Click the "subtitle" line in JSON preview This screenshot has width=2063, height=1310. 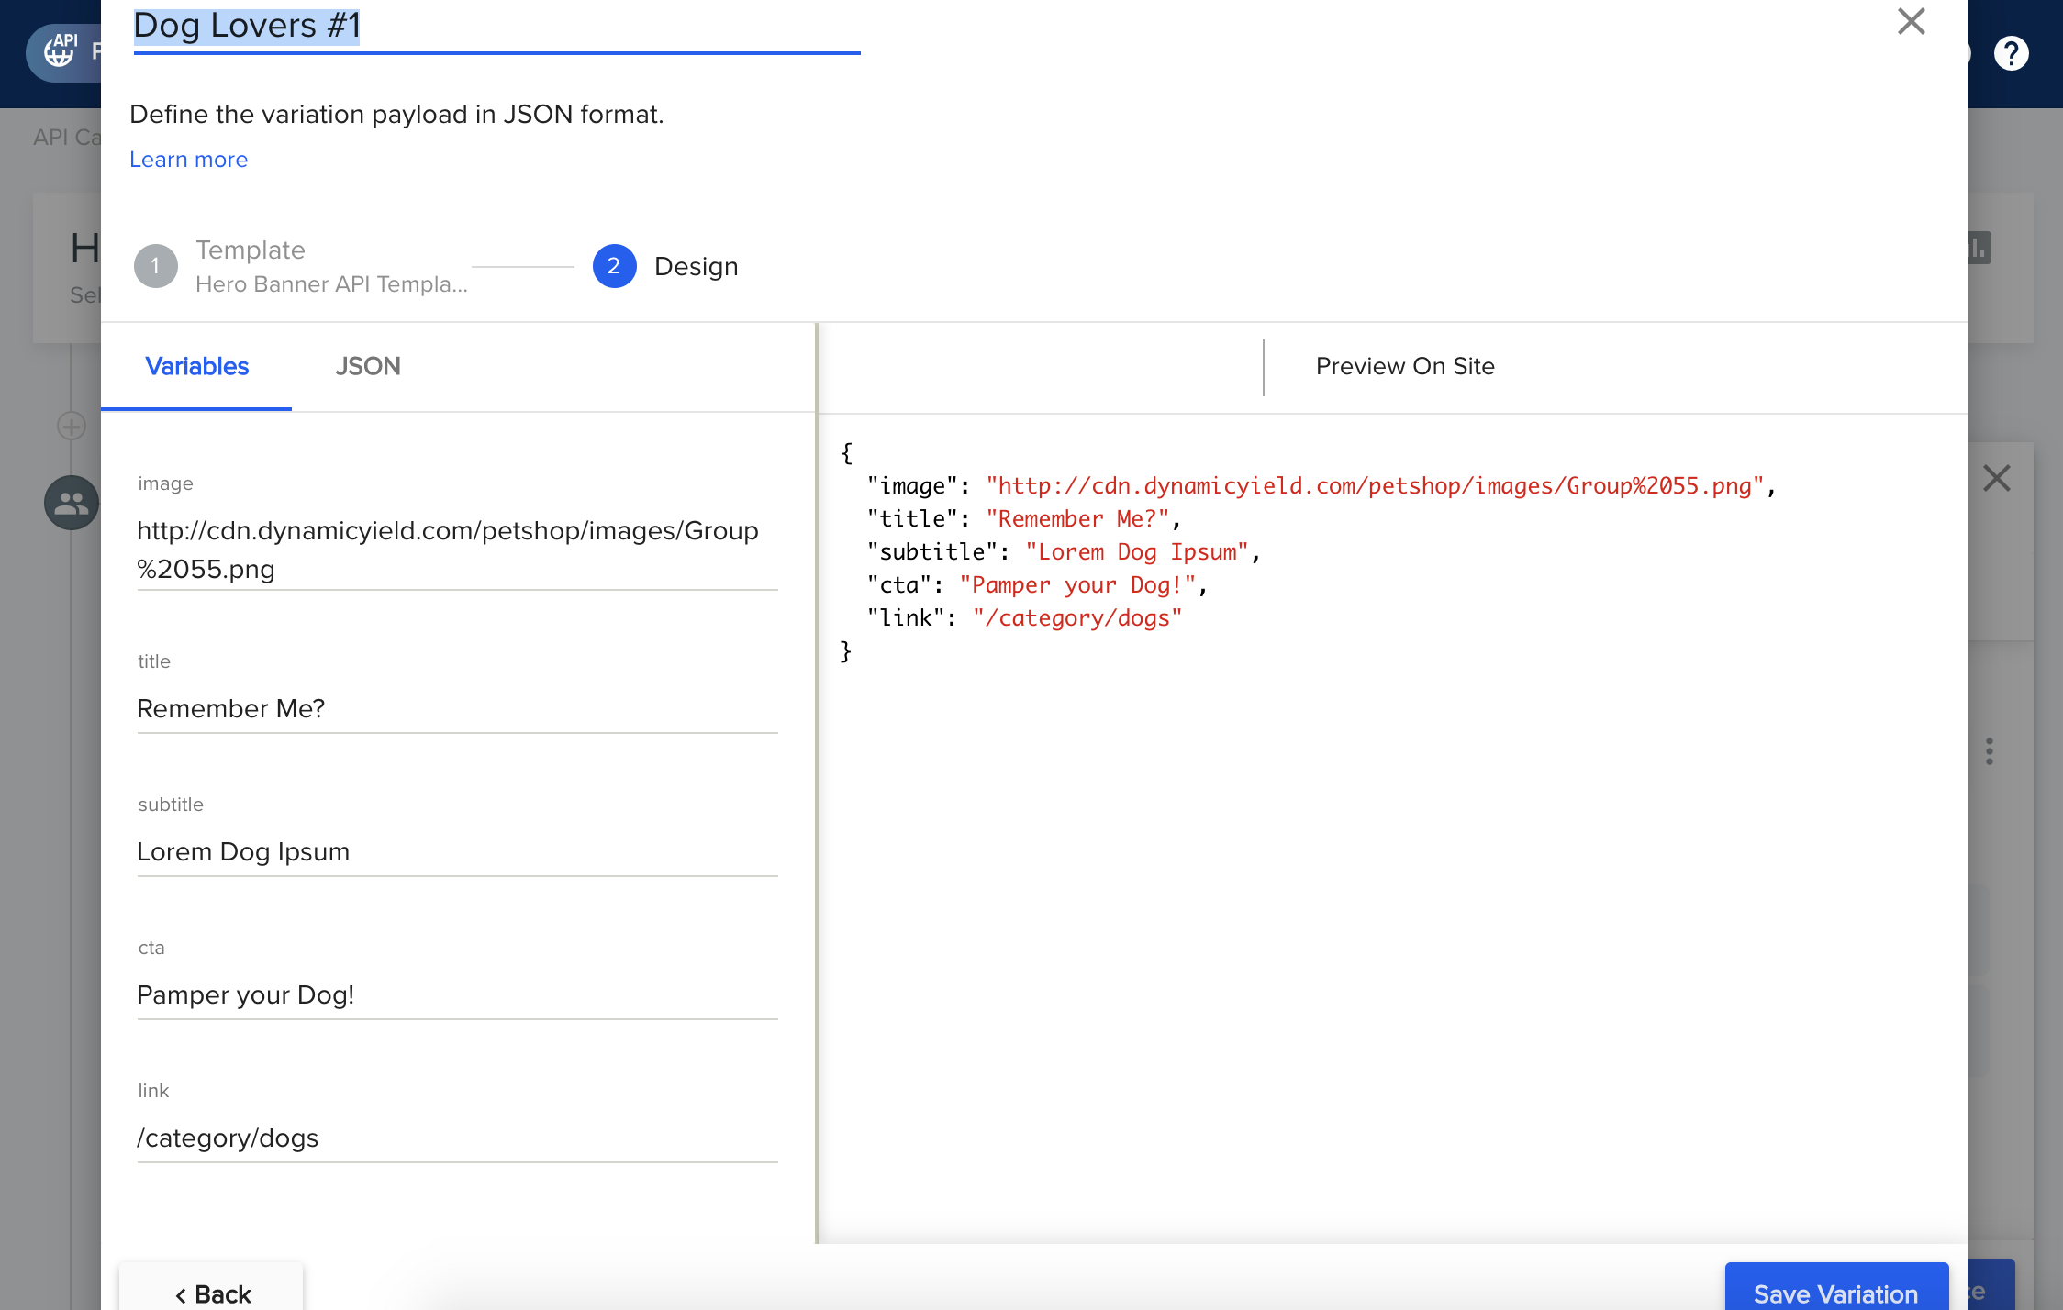point(1064,551)
